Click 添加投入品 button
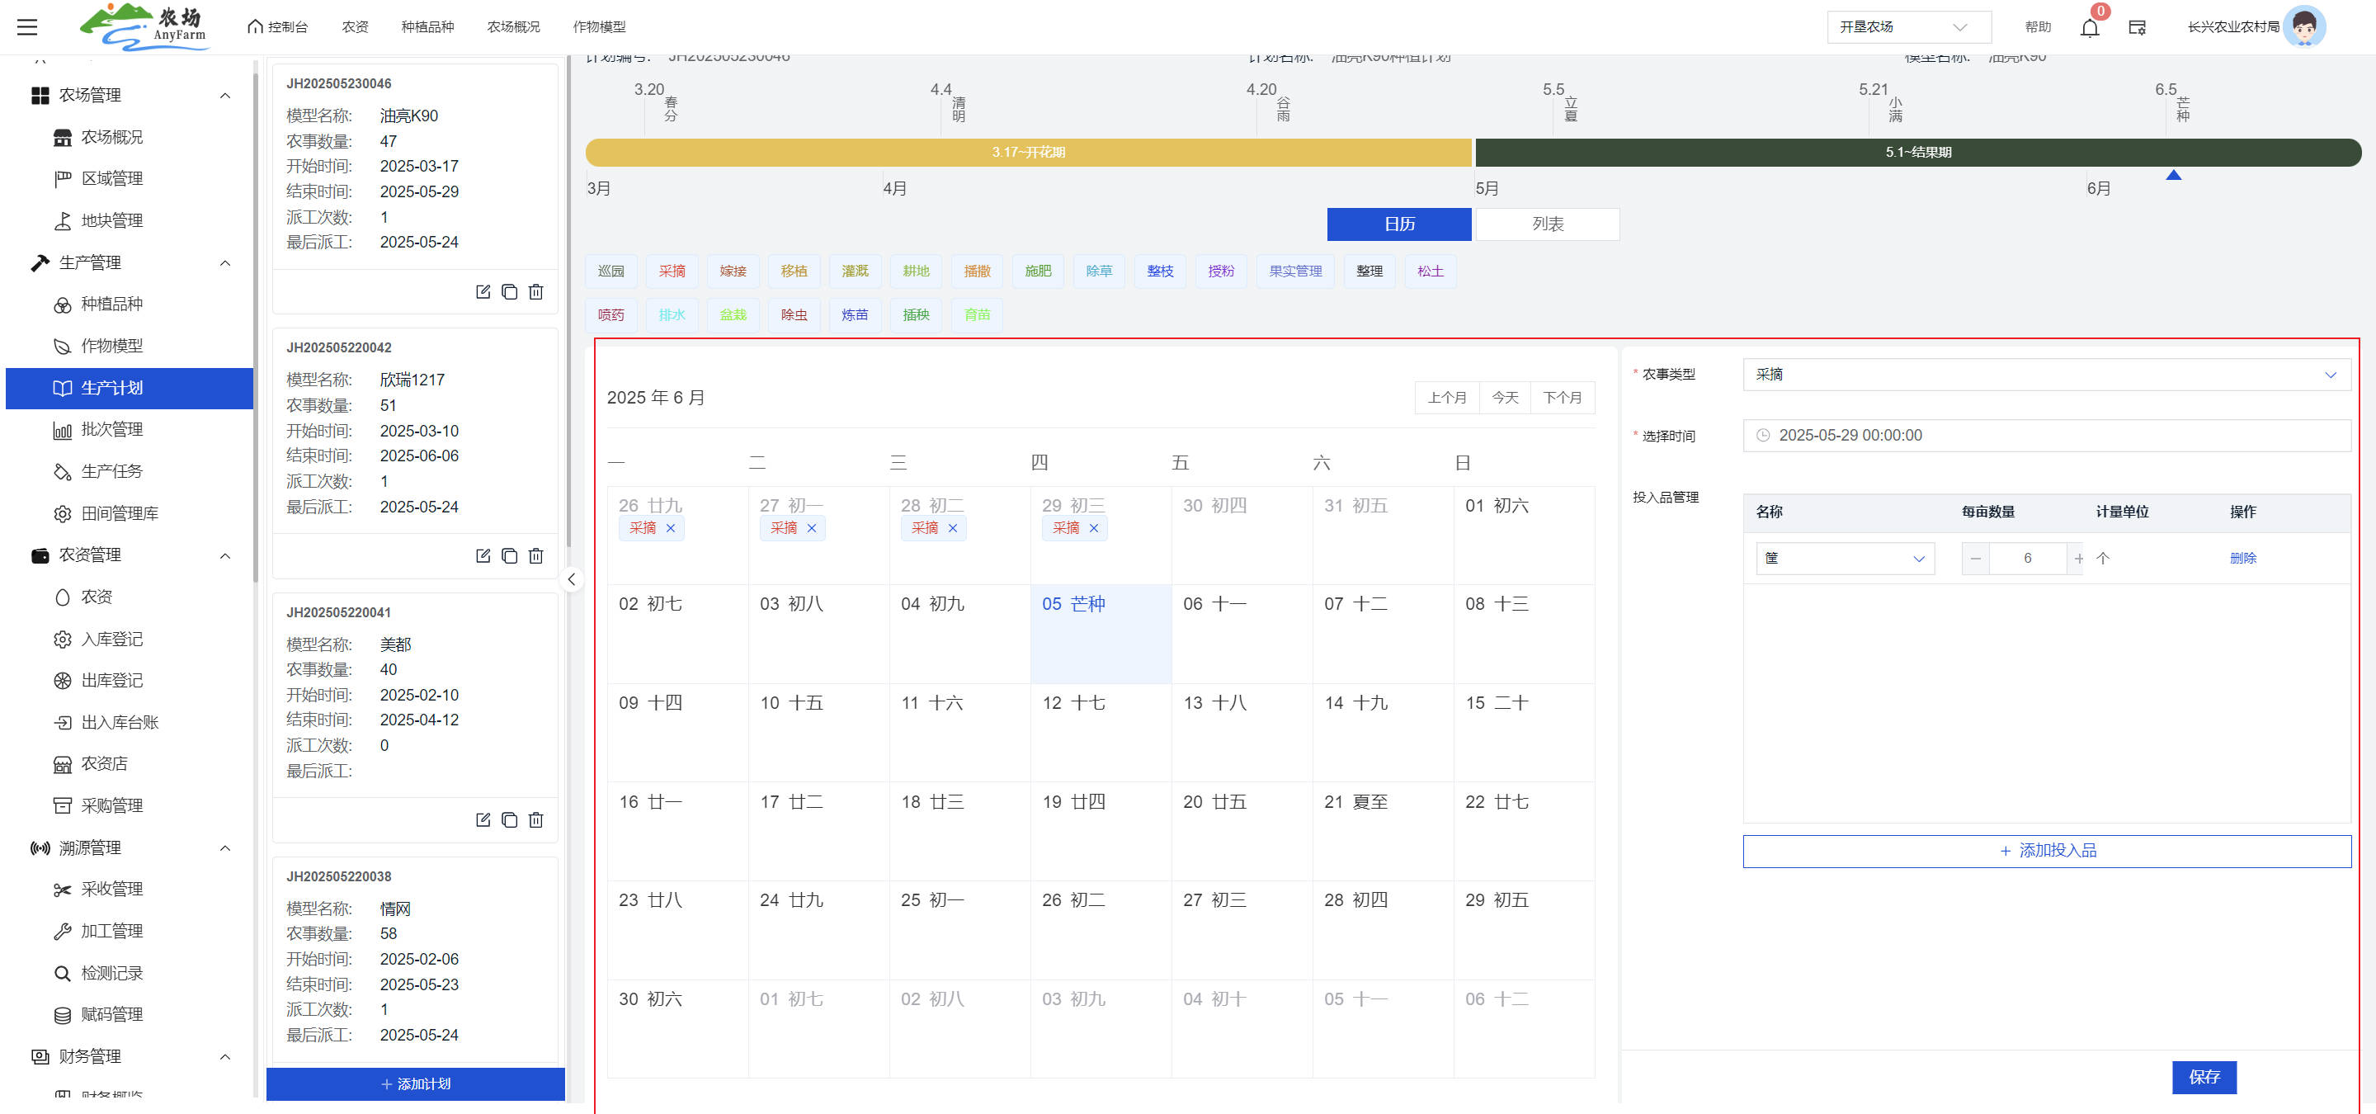The width and height of the screenshot is (2376, 1114). 2046,850
